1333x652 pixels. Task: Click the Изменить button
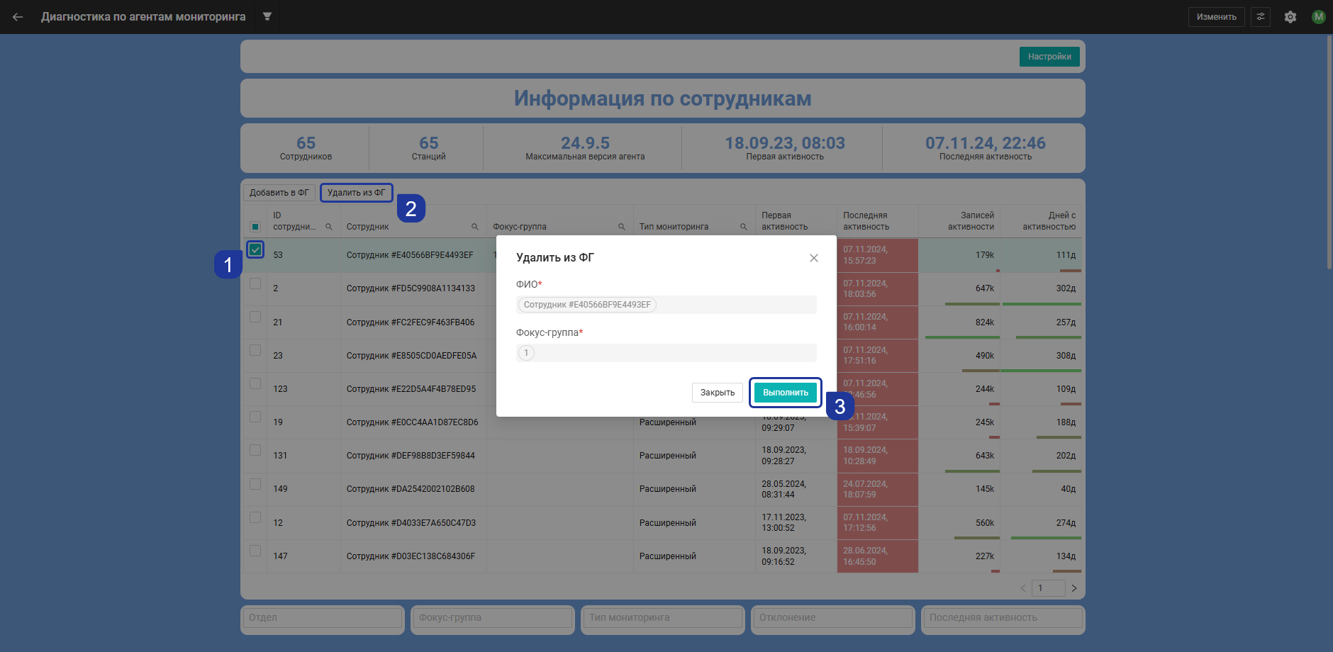click(1217, 17)
